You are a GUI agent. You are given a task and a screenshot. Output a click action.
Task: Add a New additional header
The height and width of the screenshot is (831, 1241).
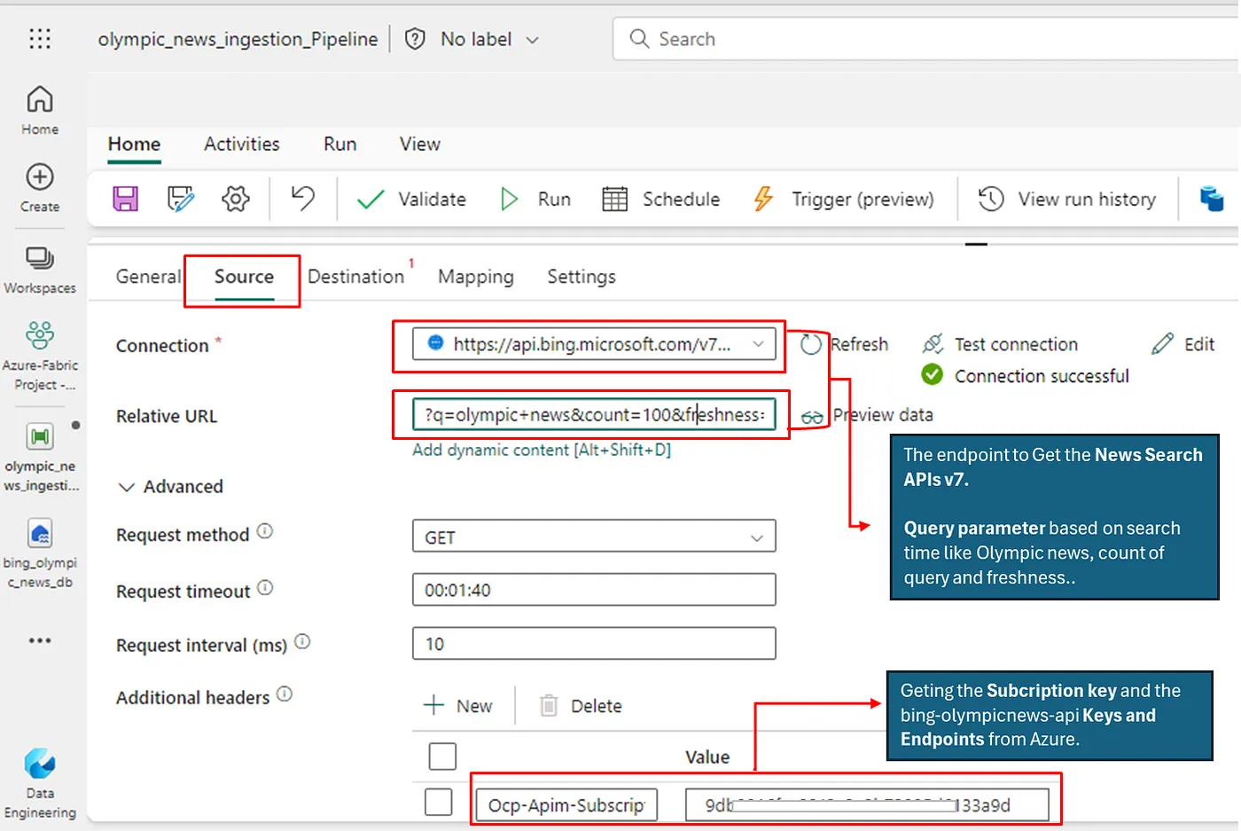point(457,706)
